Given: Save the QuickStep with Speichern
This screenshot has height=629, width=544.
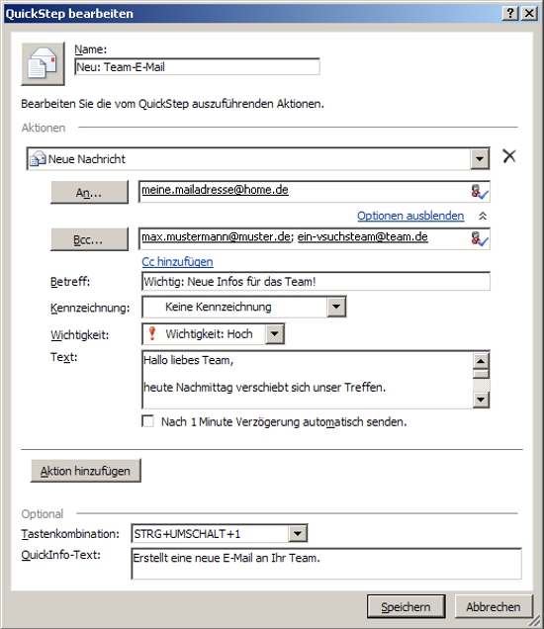Looking at the screenshot, I should click(x=406, y=606).
